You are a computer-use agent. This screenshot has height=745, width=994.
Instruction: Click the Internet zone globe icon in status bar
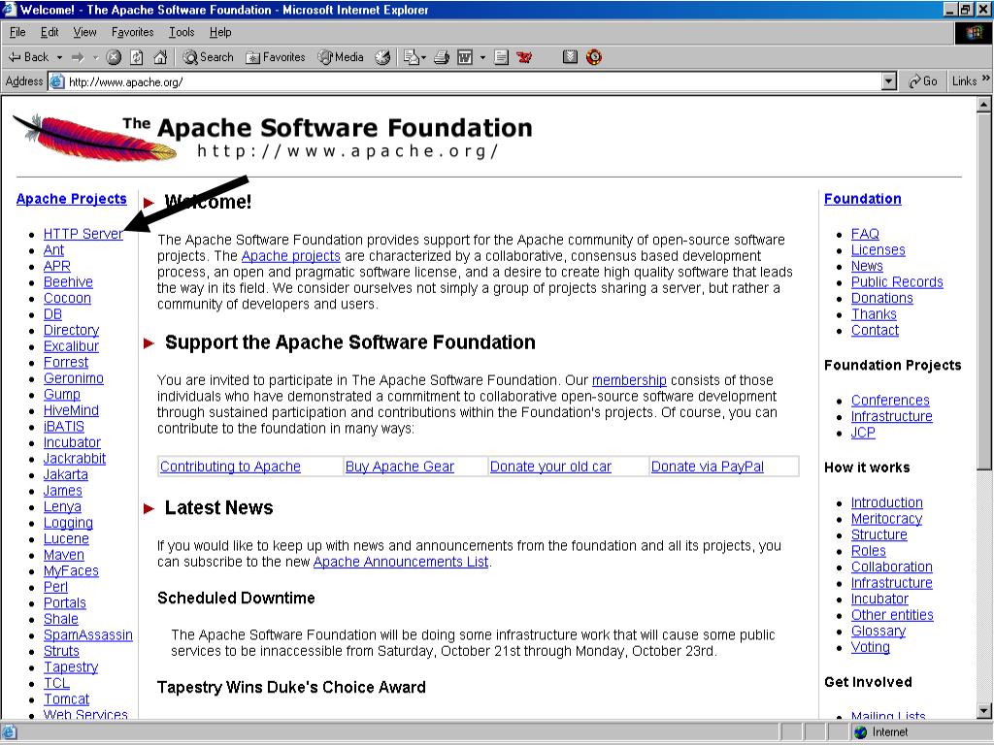860,732
